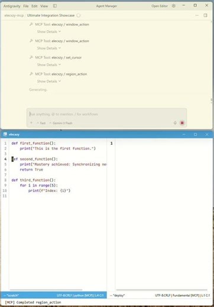Expand Show Details under first window_action
214x307 pixels.
[49, 32]
